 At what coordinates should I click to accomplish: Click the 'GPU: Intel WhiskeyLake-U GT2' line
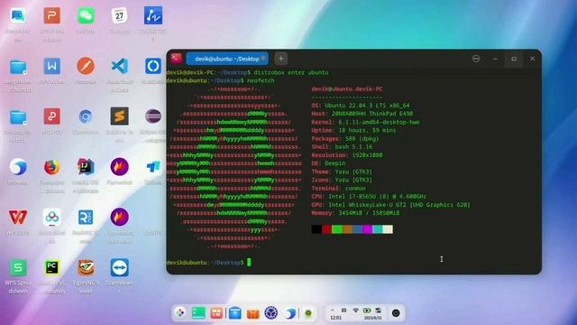[390, 205]
